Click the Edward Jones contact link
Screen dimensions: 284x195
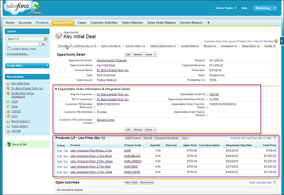click(x=105, y=120)
